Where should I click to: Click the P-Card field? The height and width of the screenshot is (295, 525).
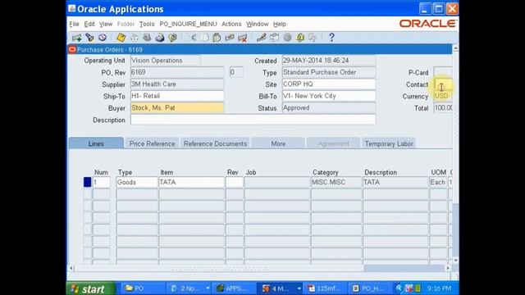[x=443, y=72]
